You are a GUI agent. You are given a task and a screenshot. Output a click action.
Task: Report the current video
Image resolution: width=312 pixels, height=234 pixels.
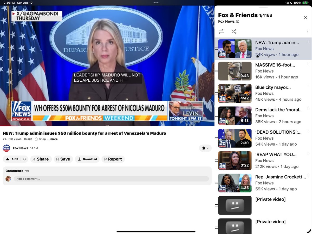click(x=113, y=159)
